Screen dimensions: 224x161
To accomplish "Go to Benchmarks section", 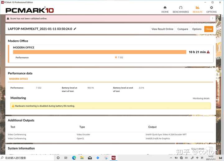I will tap(181, 10).
